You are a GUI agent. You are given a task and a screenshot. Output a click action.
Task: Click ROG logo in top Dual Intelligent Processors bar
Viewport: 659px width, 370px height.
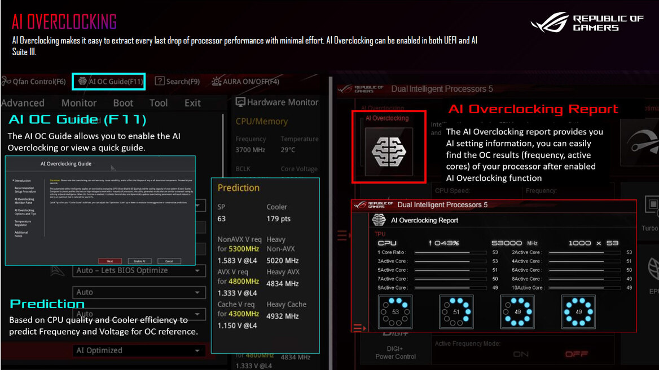(x=361, y=89)
